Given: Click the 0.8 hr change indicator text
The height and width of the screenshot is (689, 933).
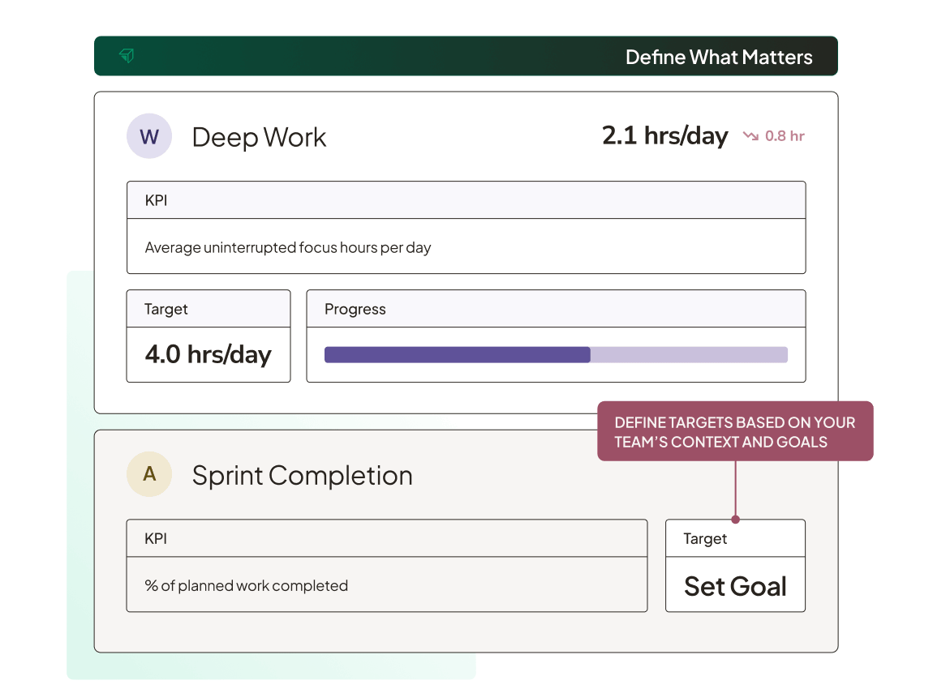Looking at the screenshot, I should 785,136.
